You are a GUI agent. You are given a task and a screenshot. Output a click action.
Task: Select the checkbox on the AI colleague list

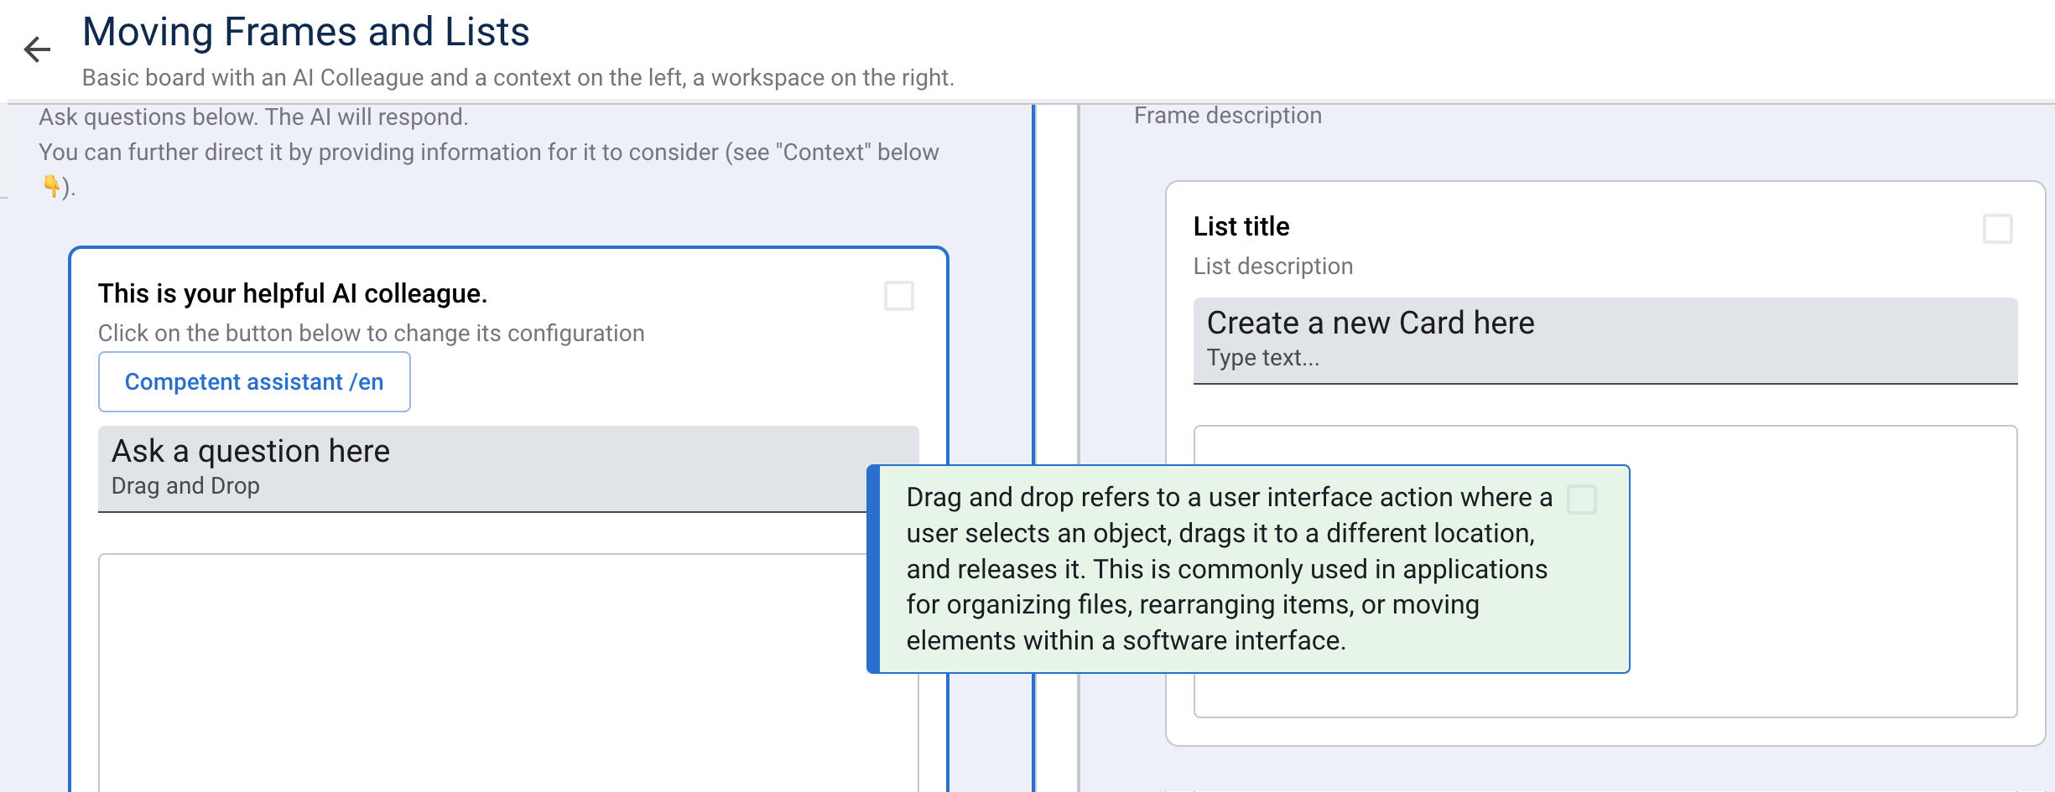tap(898, 296)
